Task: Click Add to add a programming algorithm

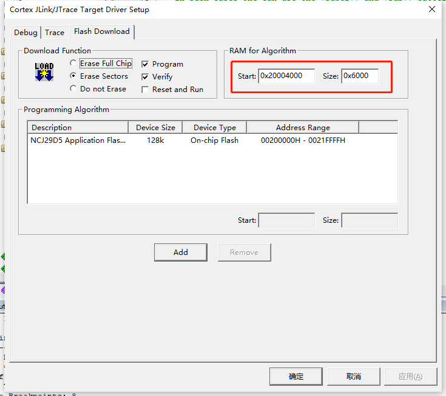Action: (x=181, y=252)
